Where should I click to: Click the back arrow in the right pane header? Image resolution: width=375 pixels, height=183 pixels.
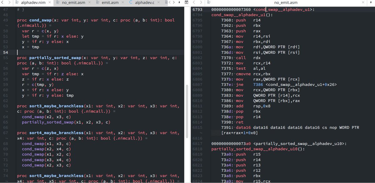pos(194,2)
